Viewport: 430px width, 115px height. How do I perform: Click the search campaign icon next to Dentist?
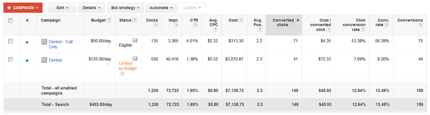click(44, 60)
